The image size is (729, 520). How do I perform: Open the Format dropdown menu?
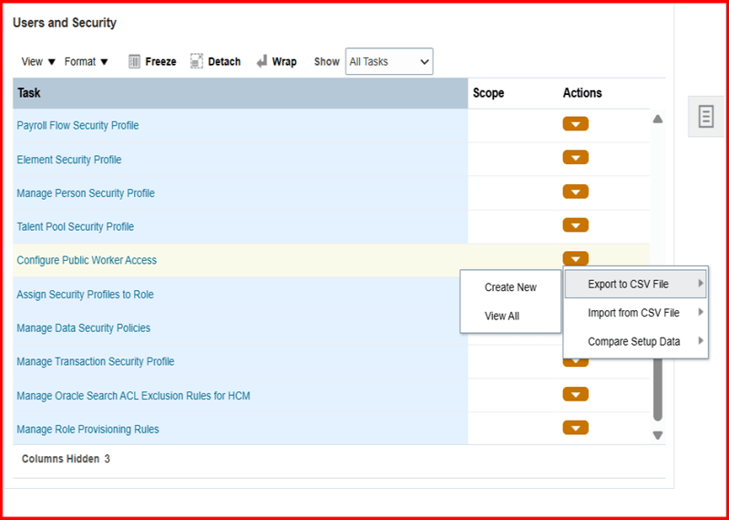87,62
